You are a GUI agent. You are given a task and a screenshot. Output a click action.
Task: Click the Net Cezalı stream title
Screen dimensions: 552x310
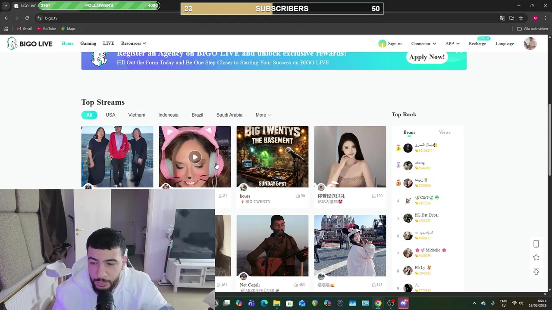click(x=250, y=285)
